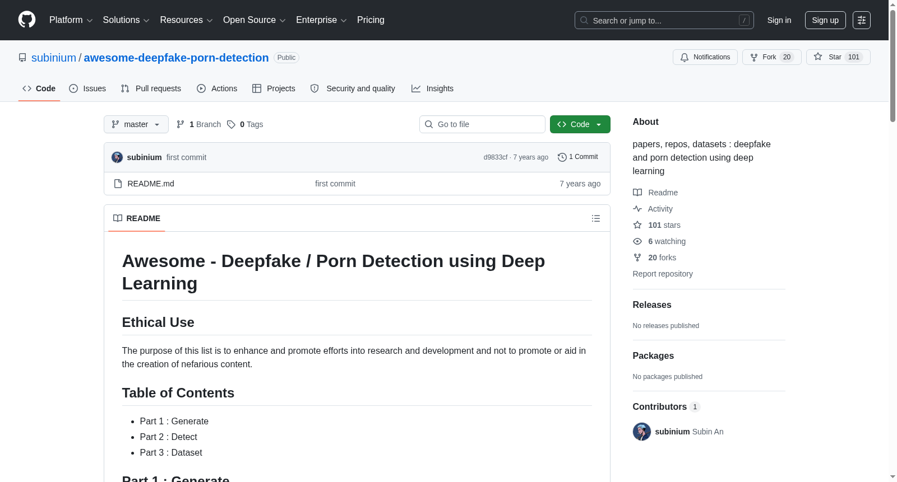Open the master branch selector dropdown
897x482 pixels.
(x=136, y=124)
